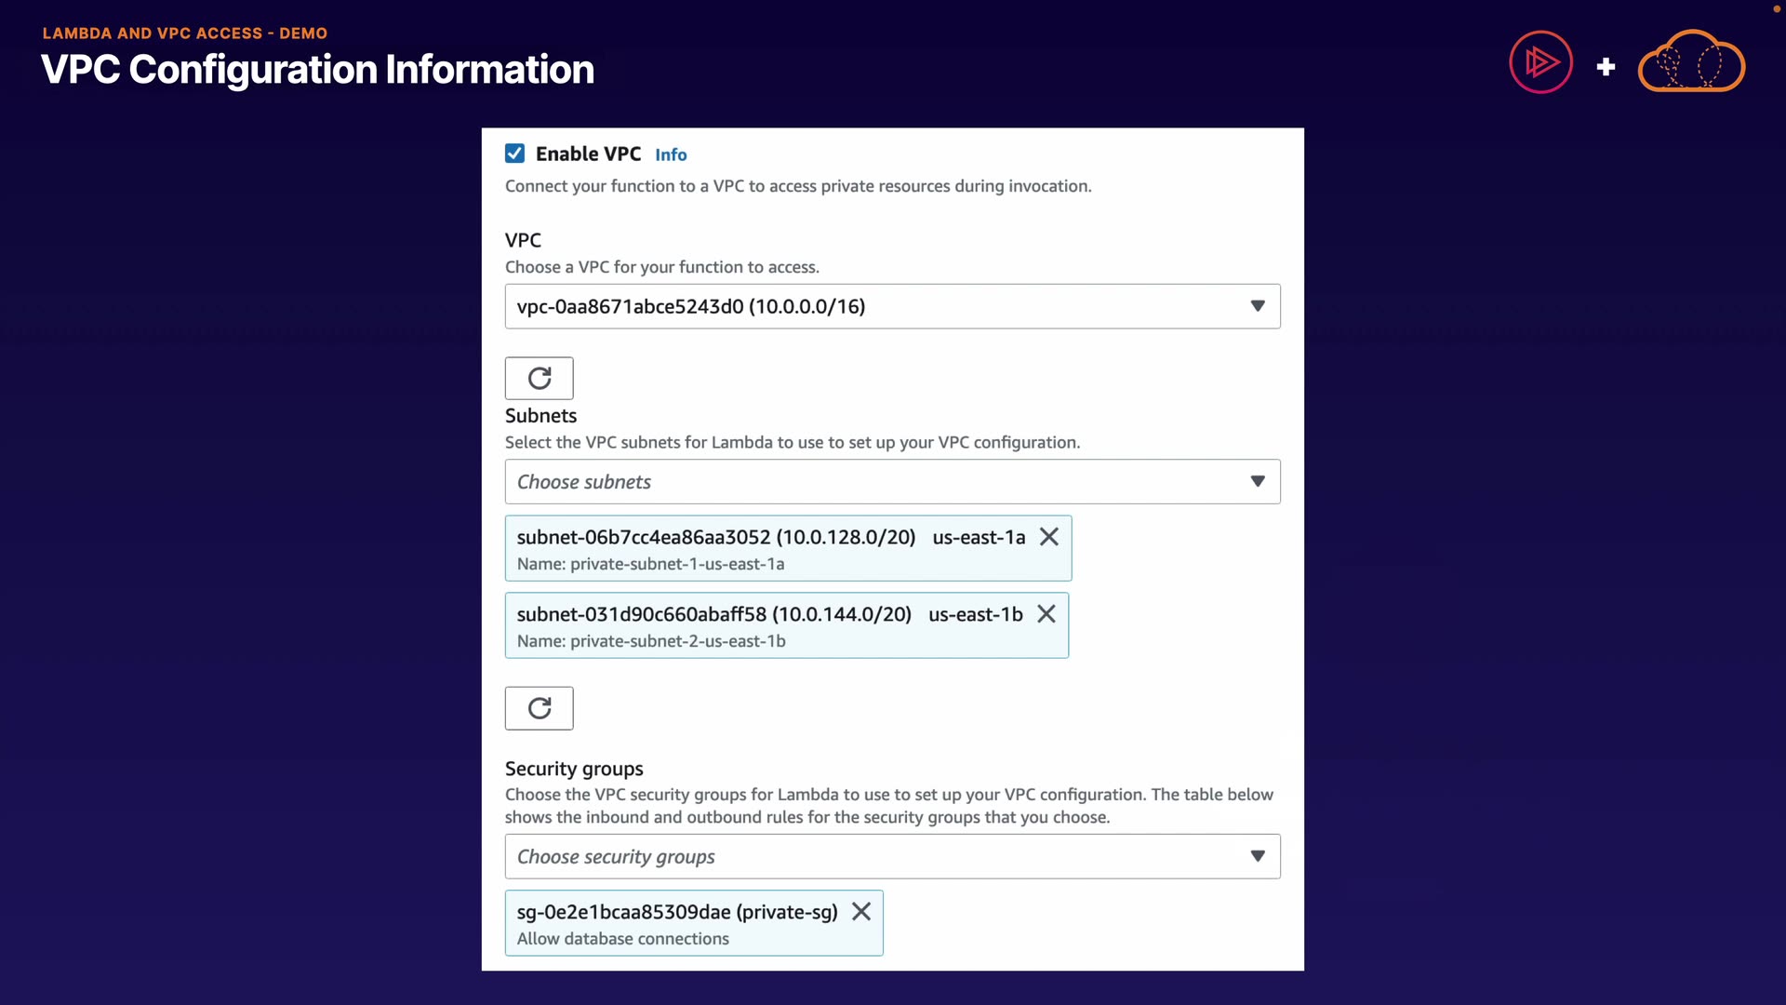Remove the us-east-1a subnet with its X

[x=1049, y=537]
